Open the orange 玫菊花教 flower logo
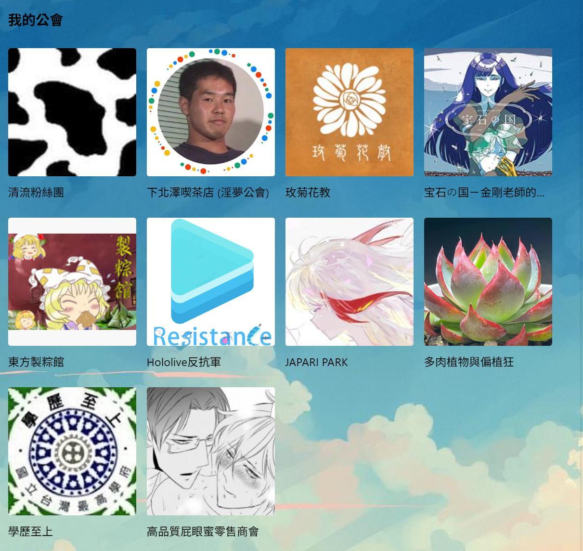The width and height of the screenshot is (583, 551). tap(350, 112)
